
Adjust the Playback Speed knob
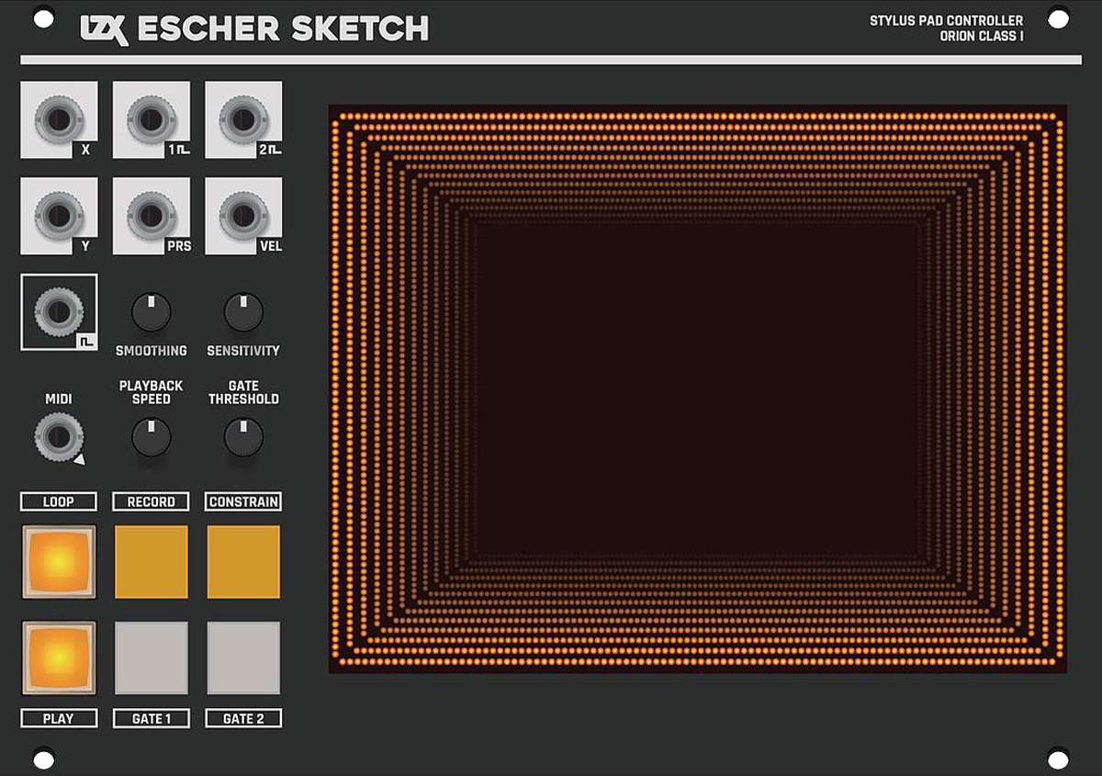tap(152, 437)
